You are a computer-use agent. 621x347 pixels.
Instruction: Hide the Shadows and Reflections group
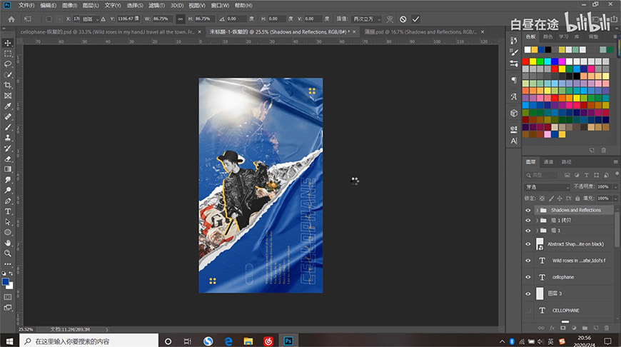tap(528, 211)
